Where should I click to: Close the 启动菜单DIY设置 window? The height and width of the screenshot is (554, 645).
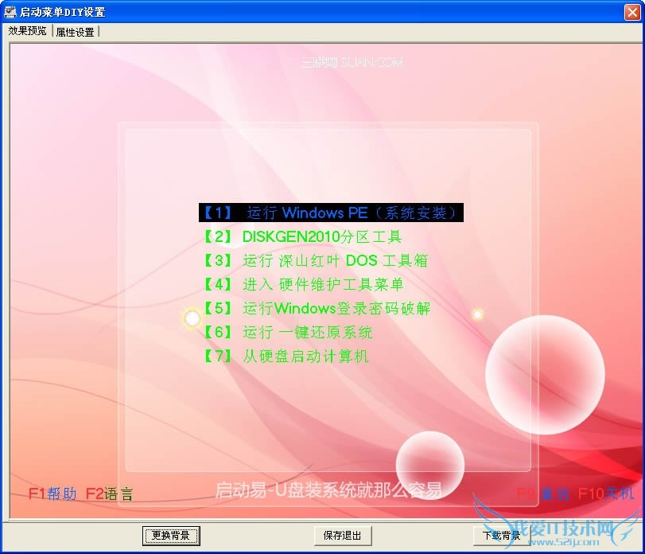632,12
